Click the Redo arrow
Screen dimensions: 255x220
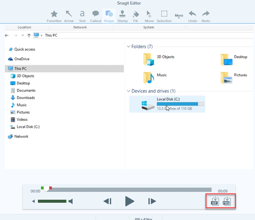tap(206, 16)
